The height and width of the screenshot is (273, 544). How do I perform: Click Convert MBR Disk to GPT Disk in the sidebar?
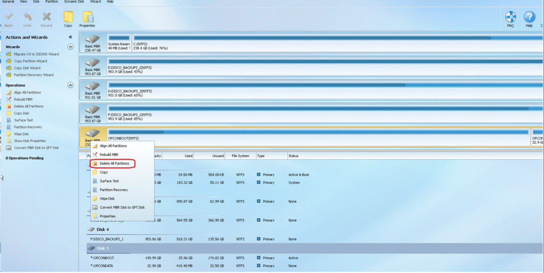click(36, 148)
